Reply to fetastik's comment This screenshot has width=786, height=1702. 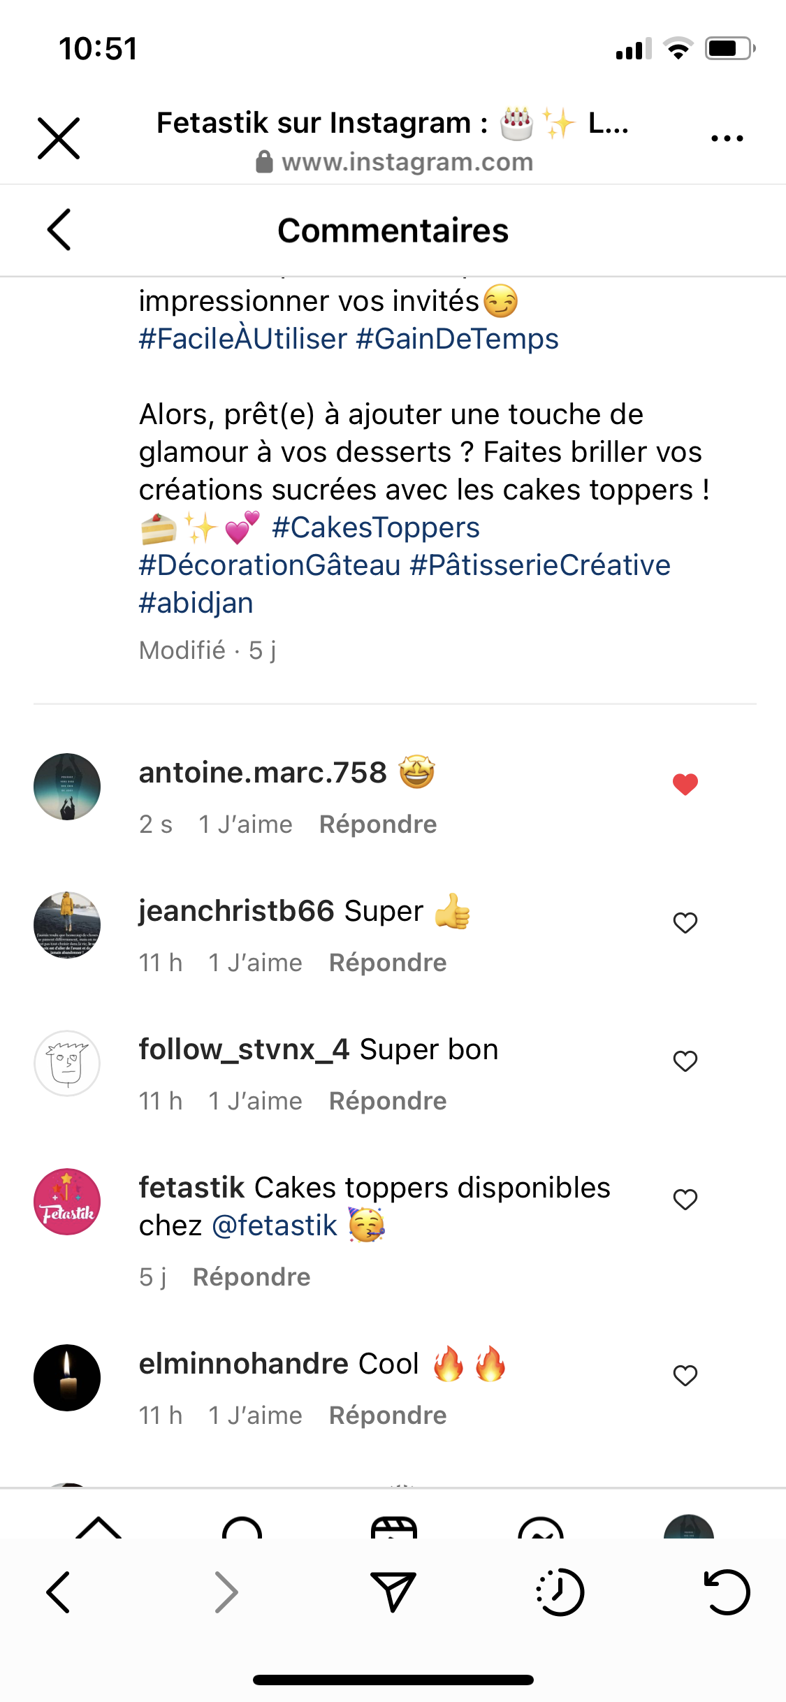click(x=252, y=1277)
